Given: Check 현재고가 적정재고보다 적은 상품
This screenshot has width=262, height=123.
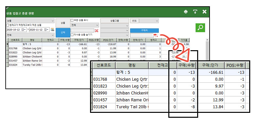Looking at the screenshot, I should 7,25.
